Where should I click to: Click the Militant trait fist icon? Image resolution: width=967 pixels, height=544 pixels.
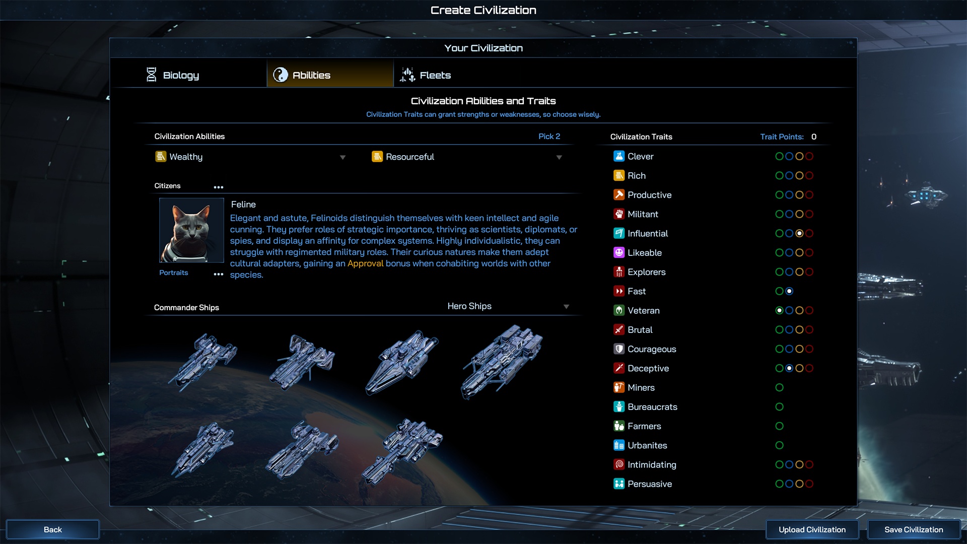pyautogui.click(x=619, y=214)
